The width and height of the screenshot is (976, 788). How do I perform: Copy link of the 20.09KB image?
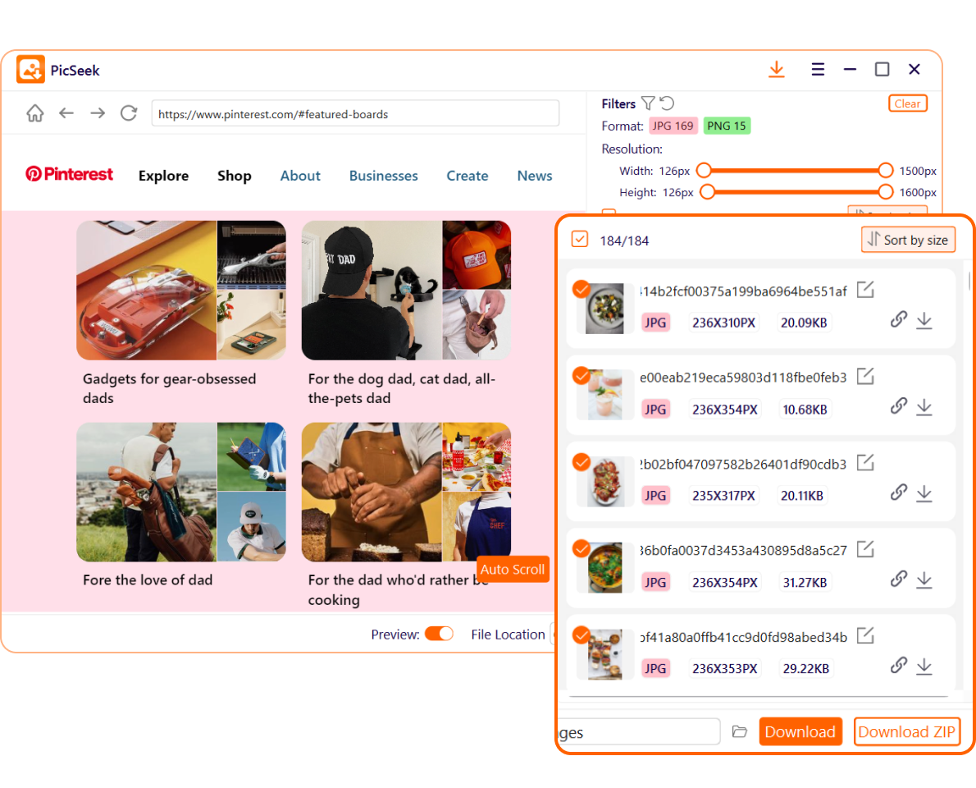[x=898, y=319]
